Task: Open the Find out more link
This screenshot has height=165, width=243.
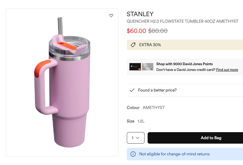Action: 227,70
